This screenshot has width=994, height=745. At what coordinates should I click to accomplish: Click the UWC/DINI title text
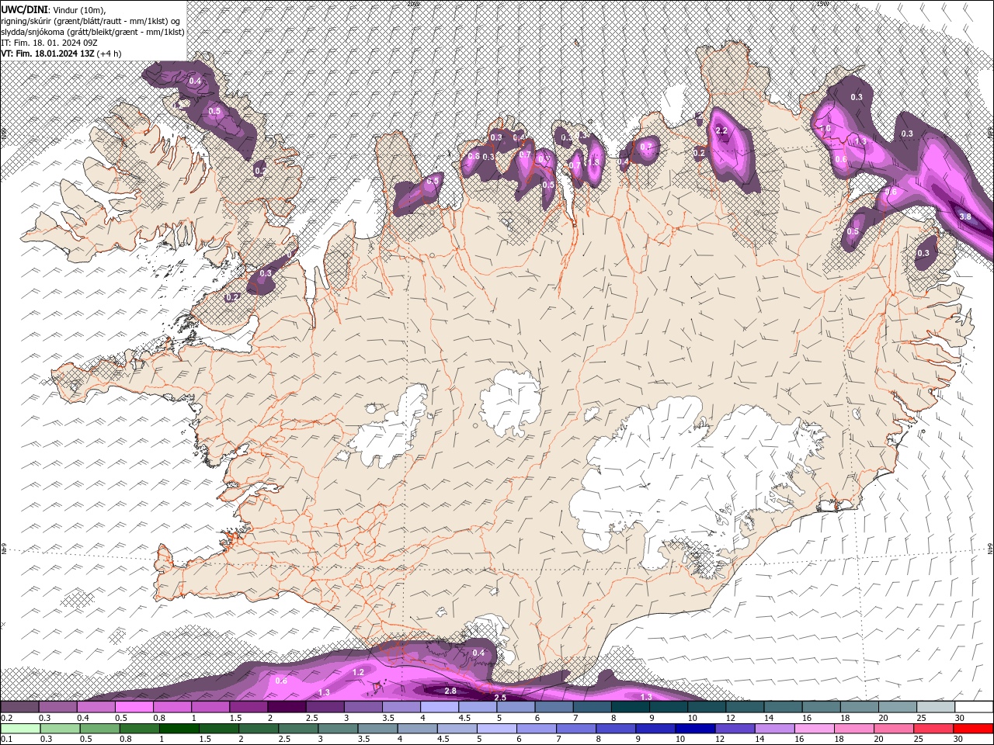pyautogui.click(x=23, y=9)
